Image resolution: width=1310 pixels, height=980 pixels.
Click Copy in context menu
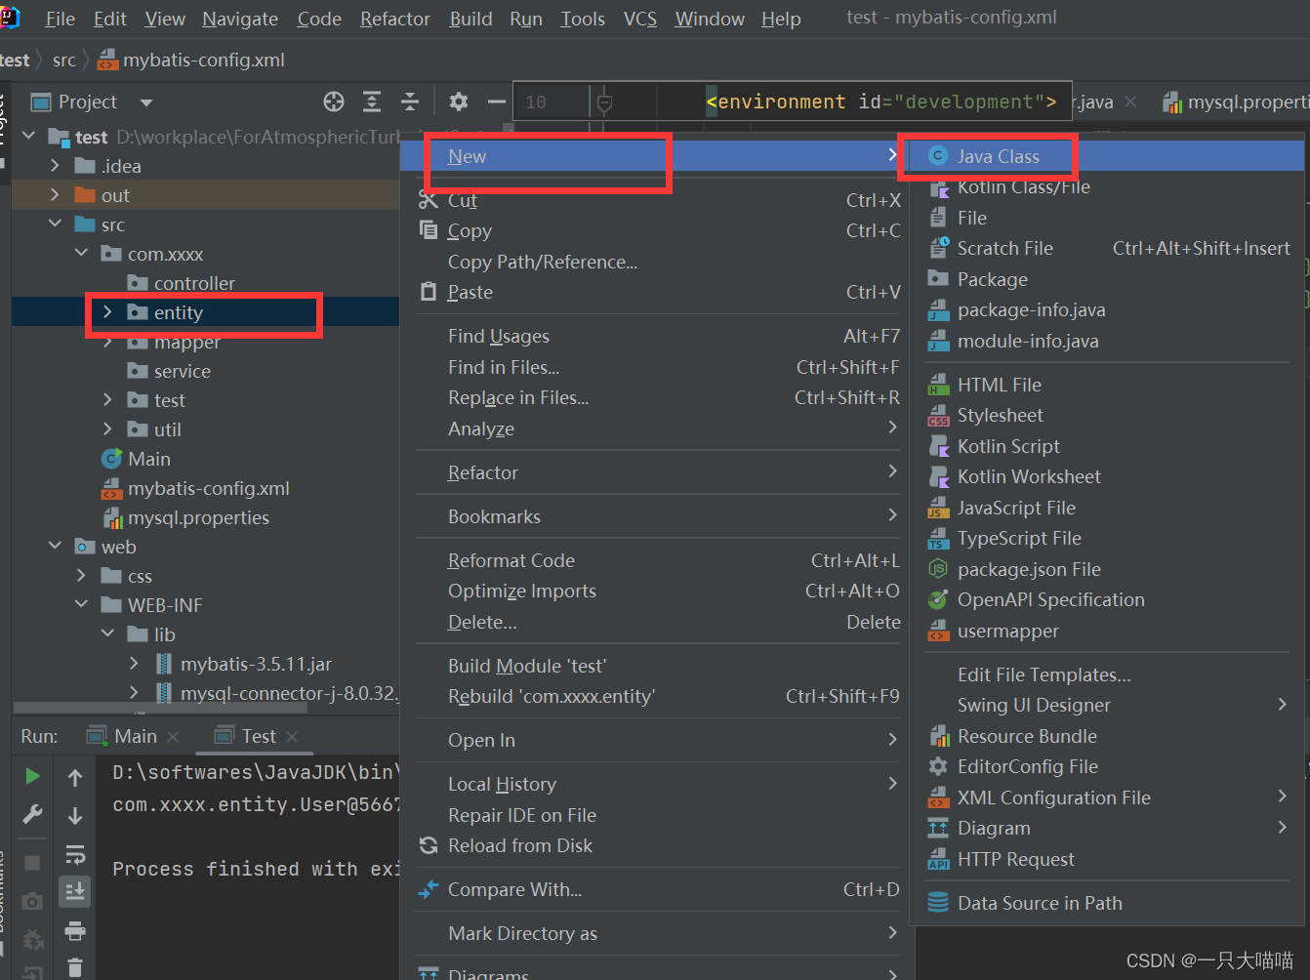[x=656, y=231]
